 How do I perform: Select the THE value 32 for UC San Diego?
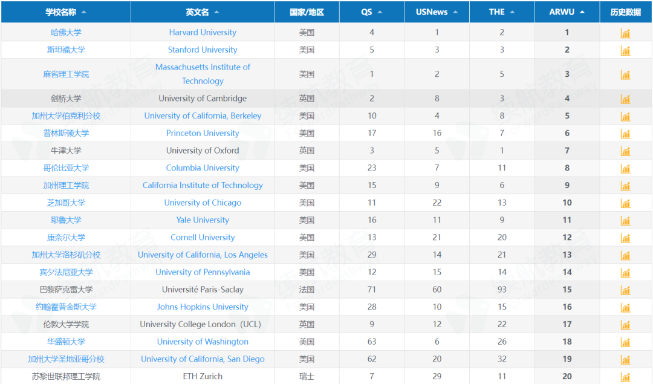502,359
